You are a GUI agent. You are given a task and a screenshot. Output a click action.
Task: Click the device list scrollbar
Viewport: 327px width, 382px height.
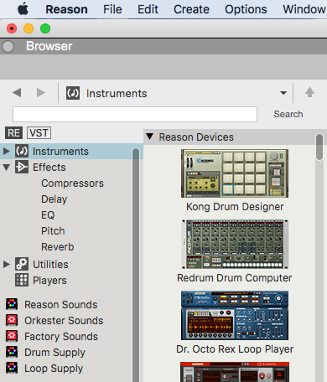[x=319, y=147]
